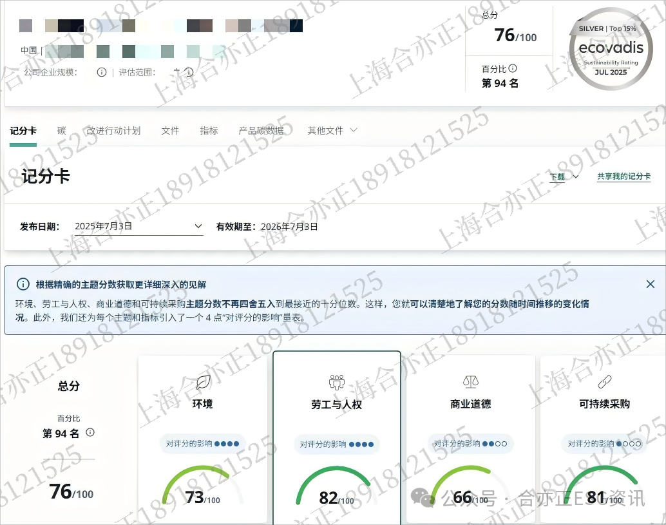Open the 共享我的记分卡 link

pos(623,175)
